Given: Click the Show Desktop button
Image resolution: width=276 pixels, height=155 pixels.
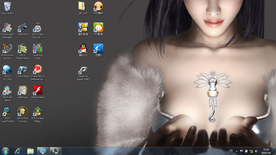Looking at the screenshot, I should (x=274, y=151).
